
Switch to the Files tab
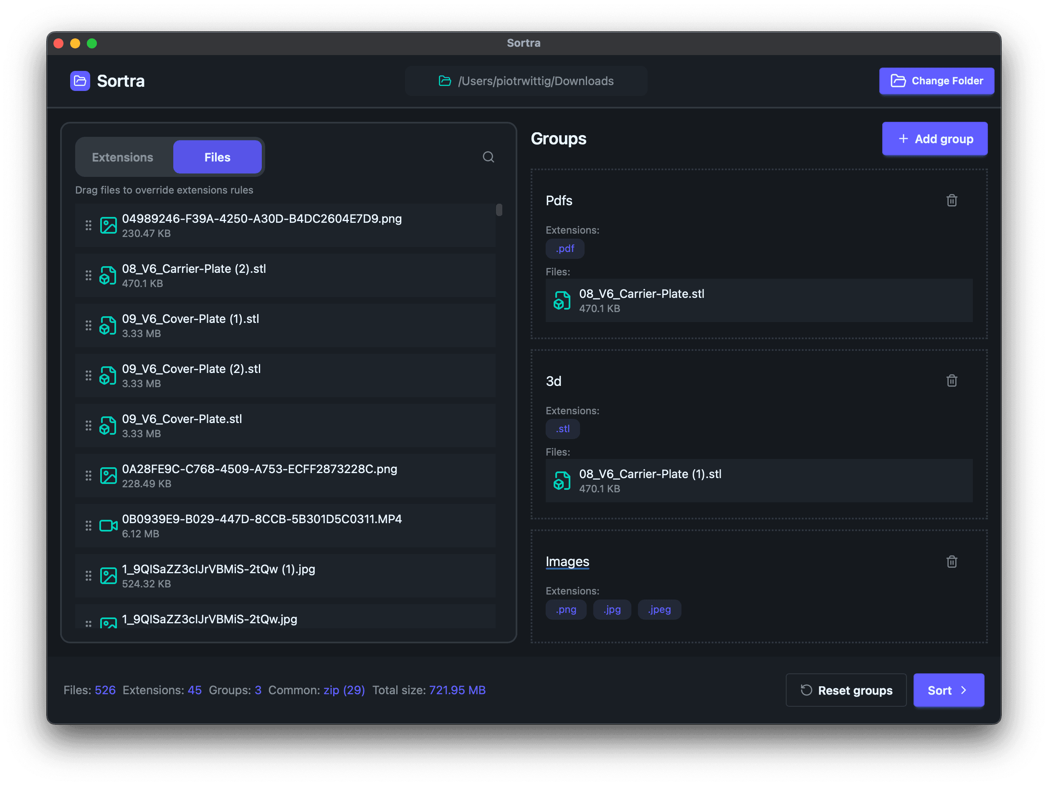(218, 157)
